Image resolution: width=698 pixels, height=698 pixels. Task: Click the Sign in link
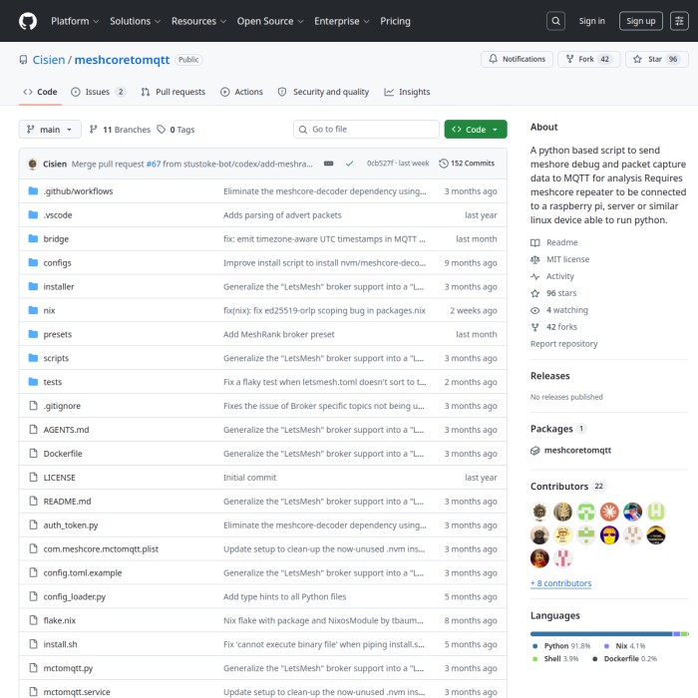591,21
